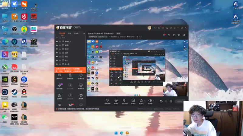Add a new scene with plus icon

pos(84,33)
